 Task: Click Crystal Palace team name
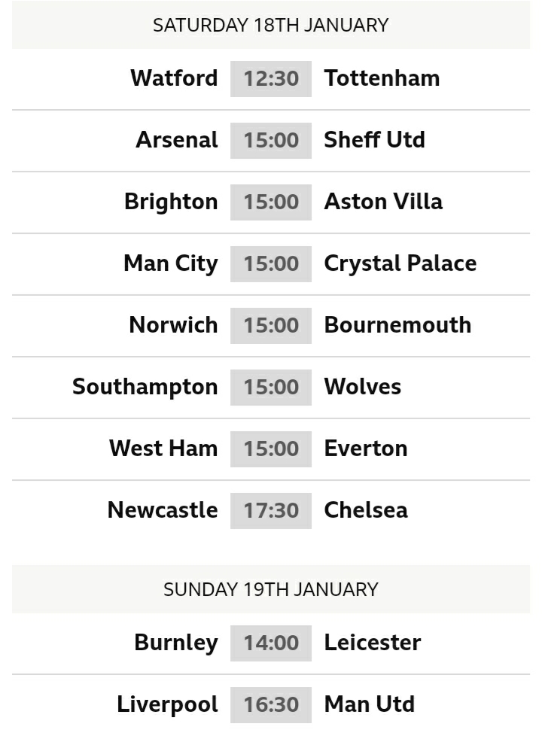pyautogui.click(x=400, y=263)
